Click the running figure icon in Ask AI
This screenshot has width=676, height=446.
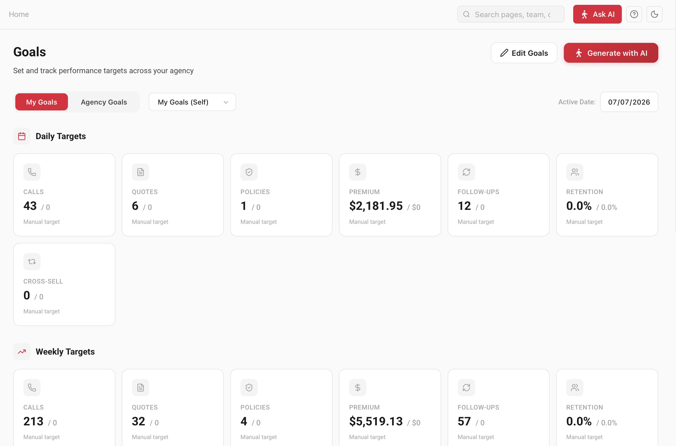point(584,14)
